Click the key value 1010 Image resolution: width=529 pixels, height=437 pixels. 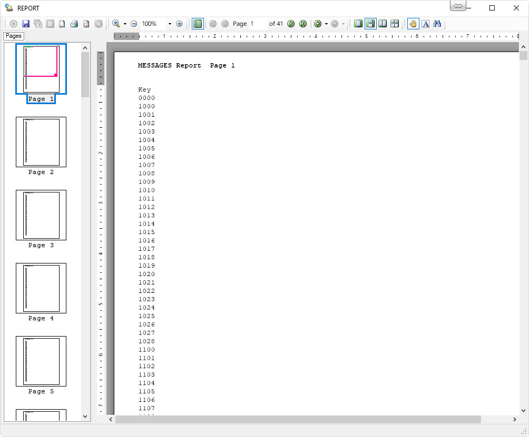pyautogui.click(x=146, y=190)
